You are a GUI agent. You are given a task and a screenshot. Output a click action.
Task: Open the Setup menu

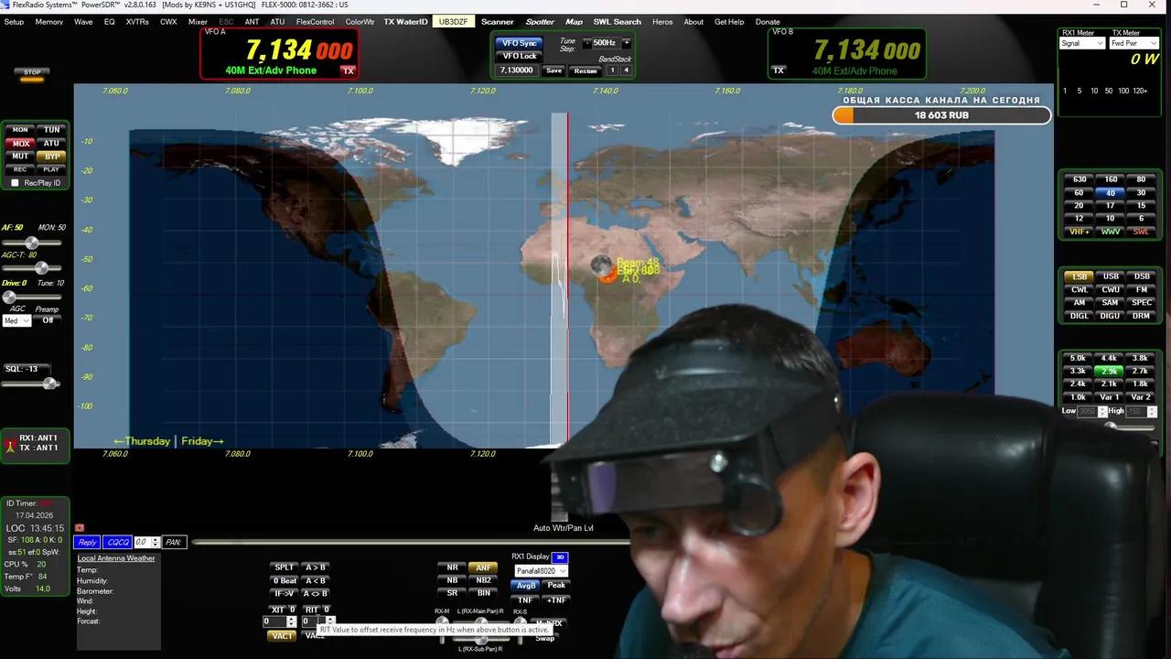click(14, 21)
